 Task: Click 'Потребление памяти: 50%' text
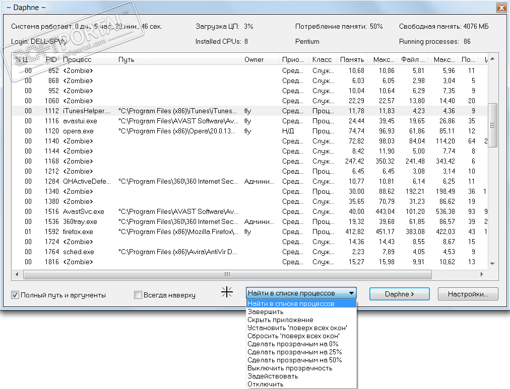tap(339, 26)
